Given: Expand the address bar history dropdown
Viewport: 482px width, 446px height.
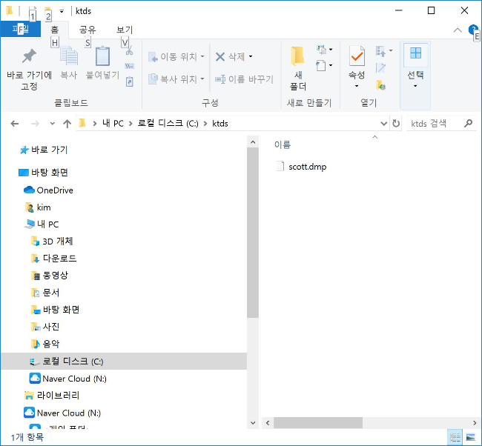Looking at the screenshot, I should point(383,124).
